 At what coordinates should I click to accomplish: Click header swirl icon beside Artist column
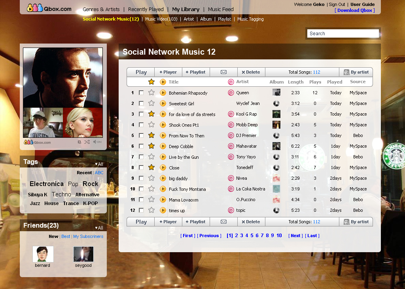tap(231, 82)
